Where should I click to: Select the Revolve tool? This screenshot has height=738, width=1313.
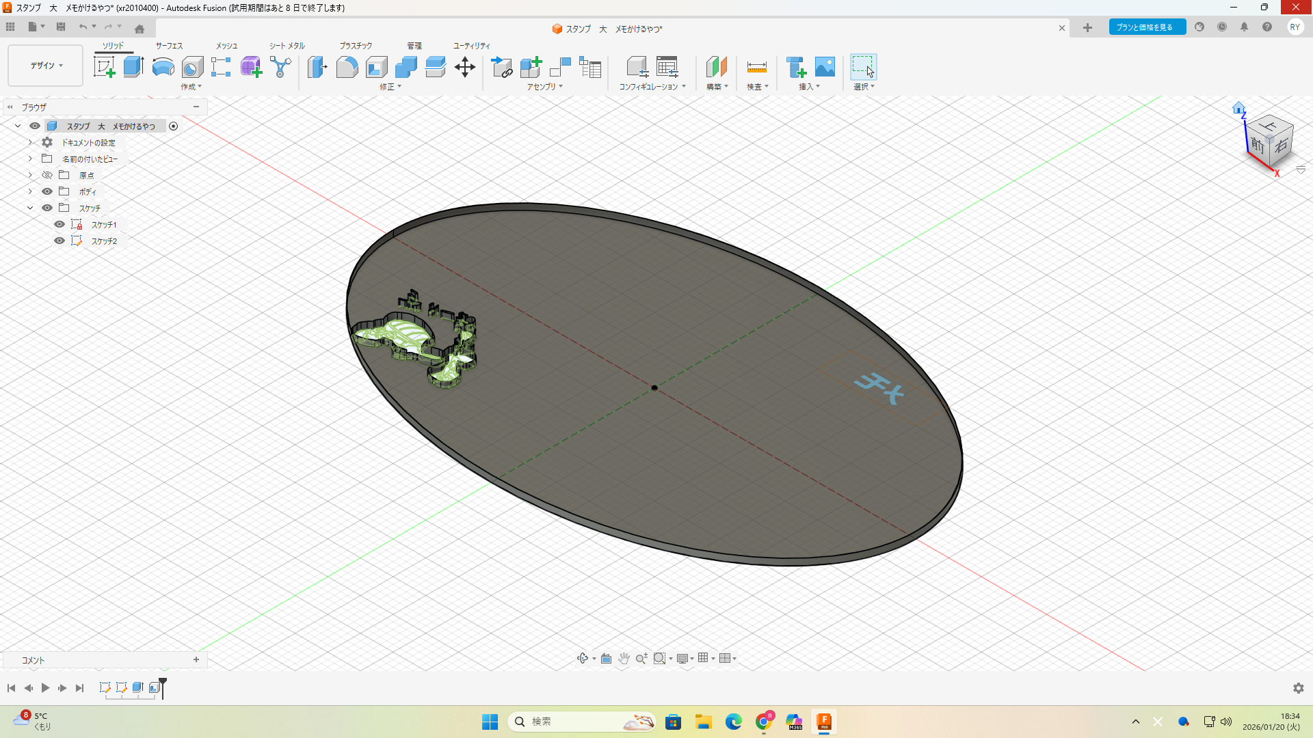pyautogui.click(x=163, y=67)
